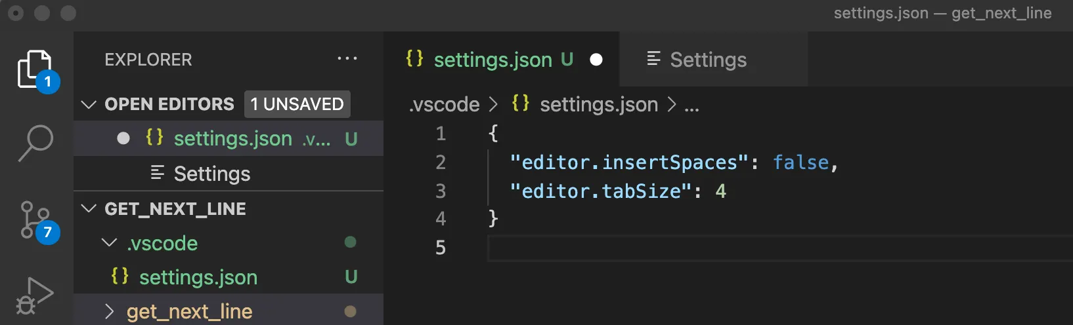Open the Source Control view
Viewport: 1073px width, 325px height.
35,221
